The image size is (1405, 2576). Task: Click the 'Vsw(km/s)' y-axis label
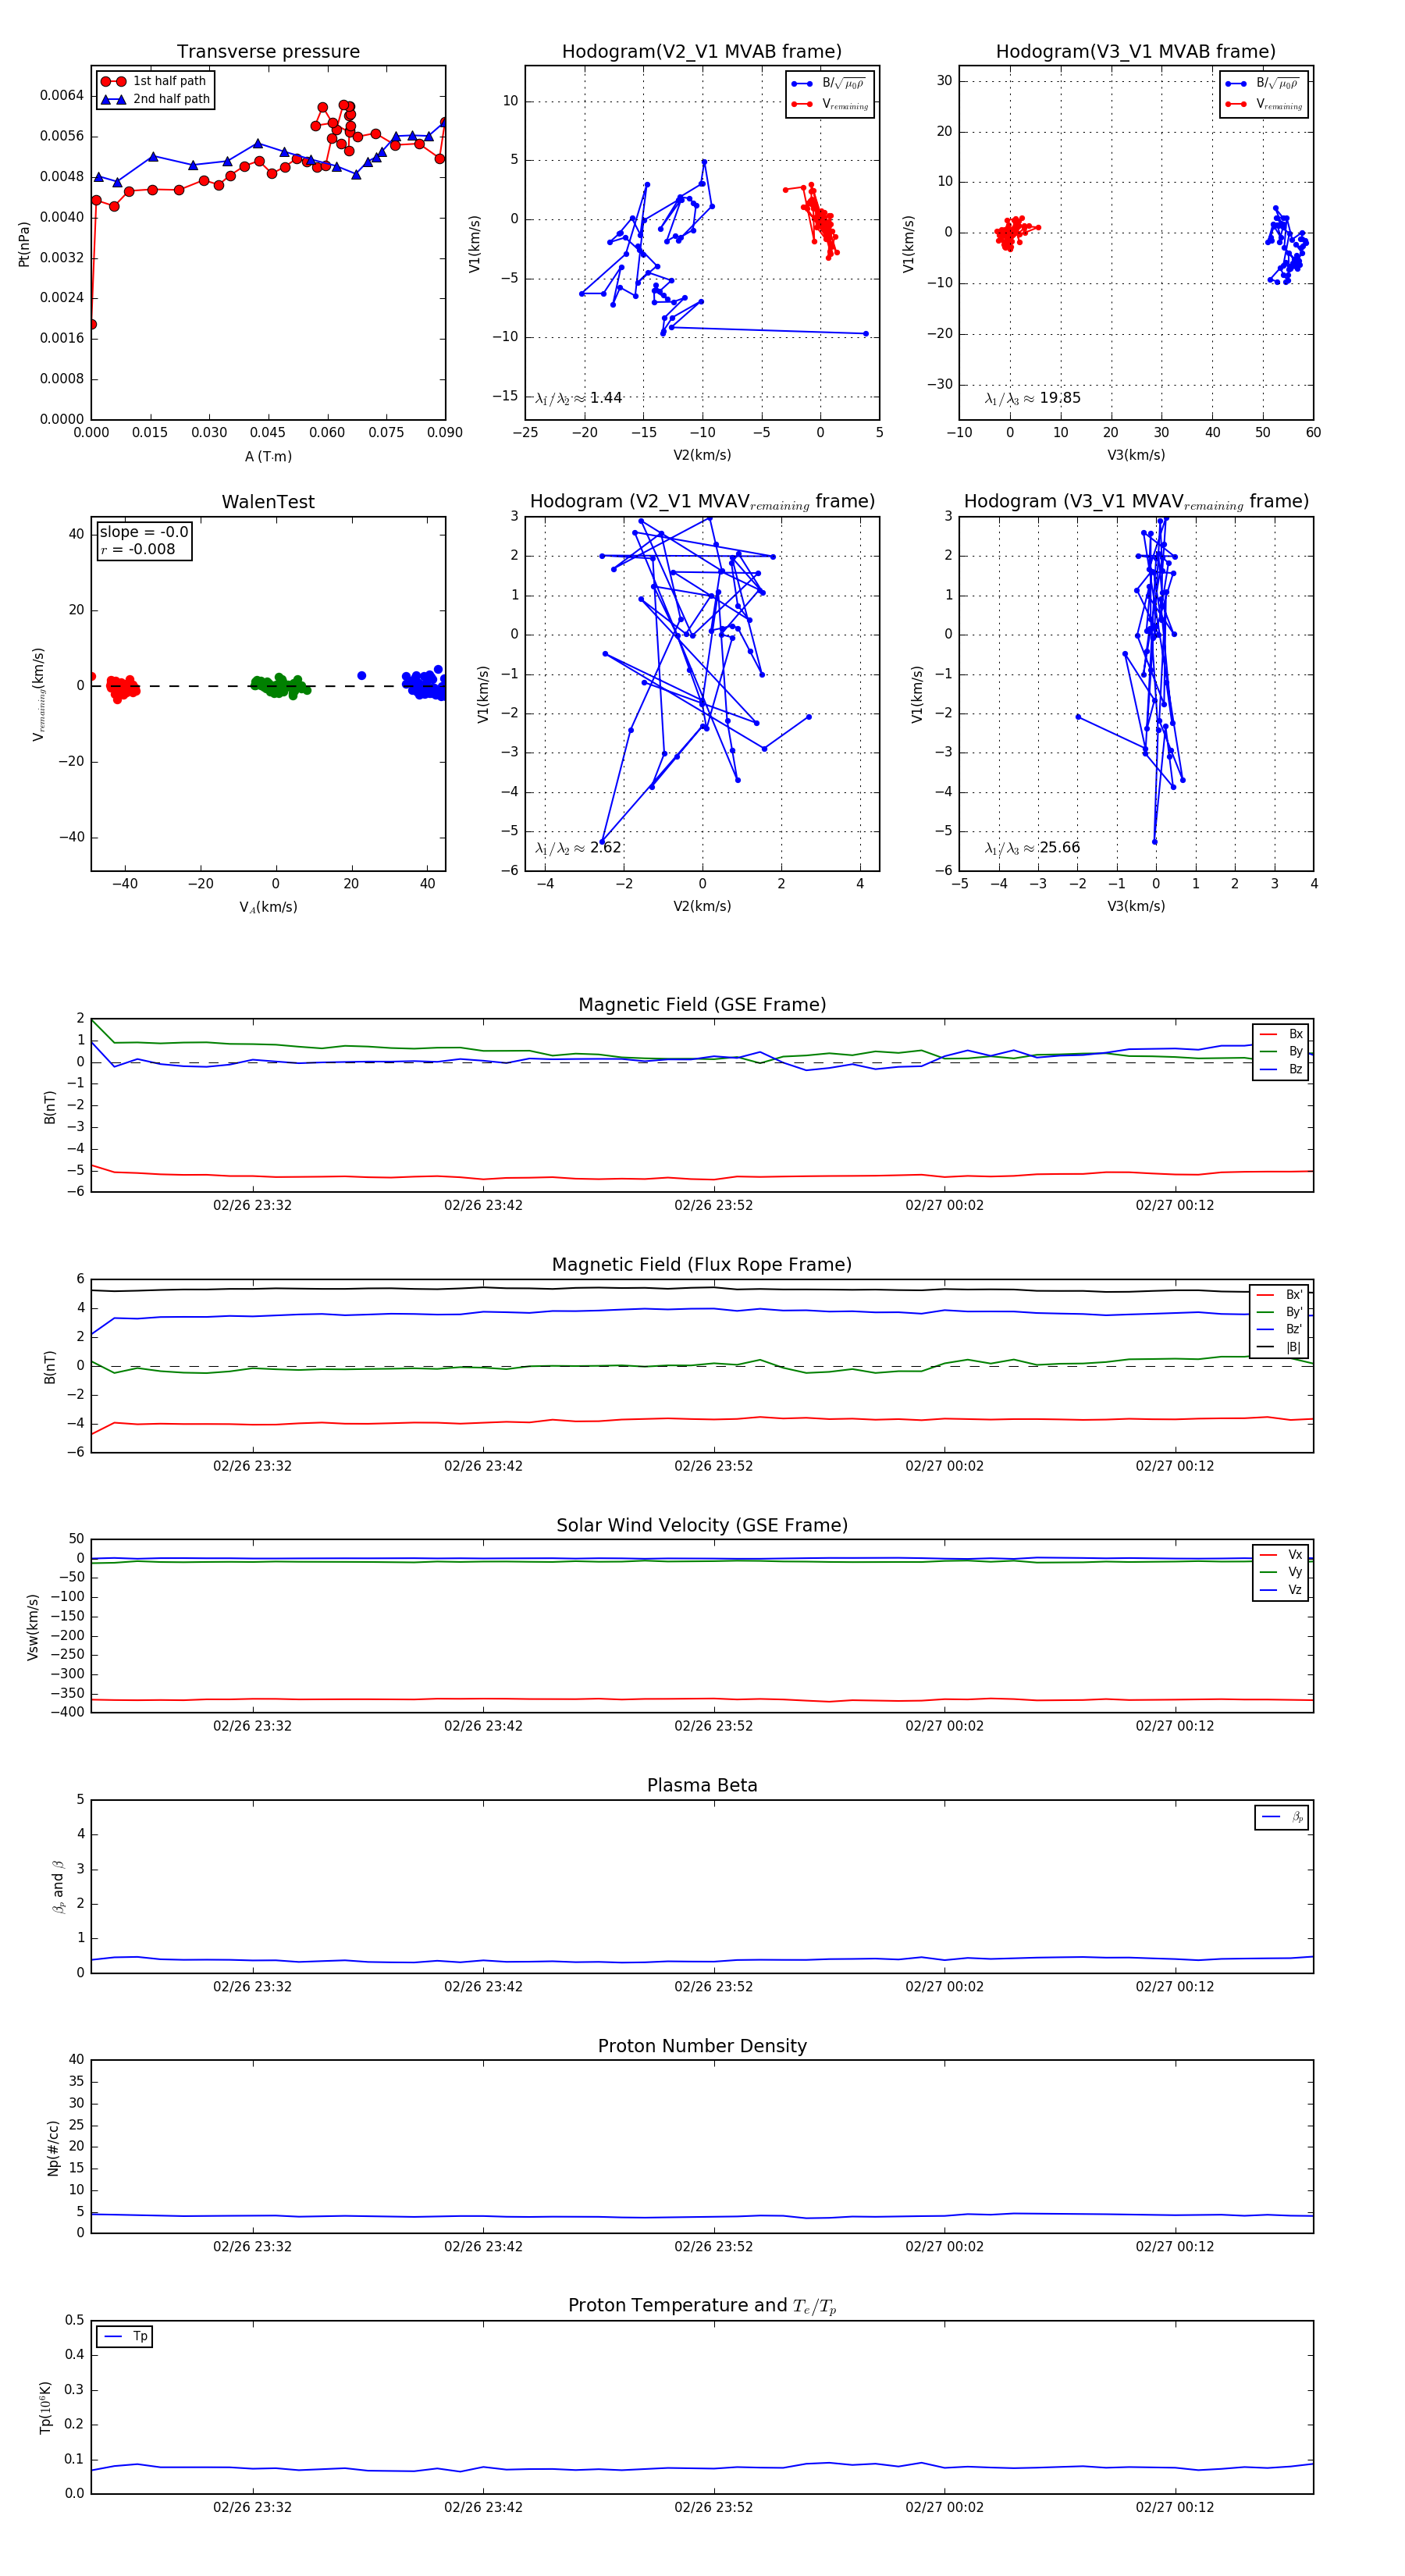coord(33,1627)
